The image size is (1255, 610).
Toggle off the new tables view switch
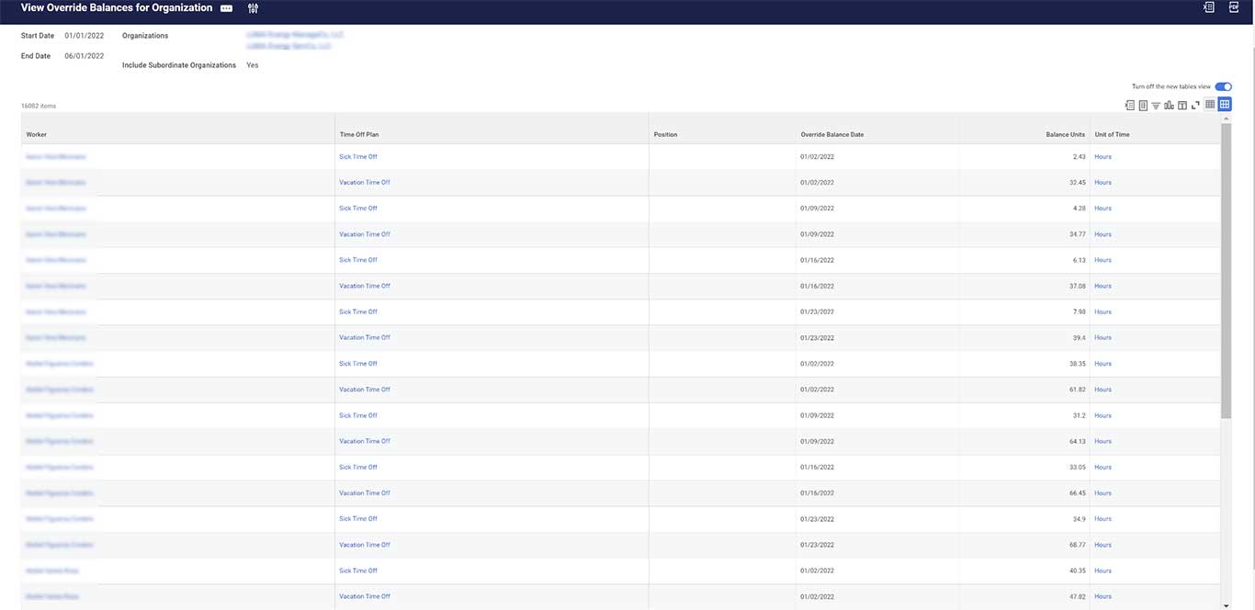[x=1223, y=86]
